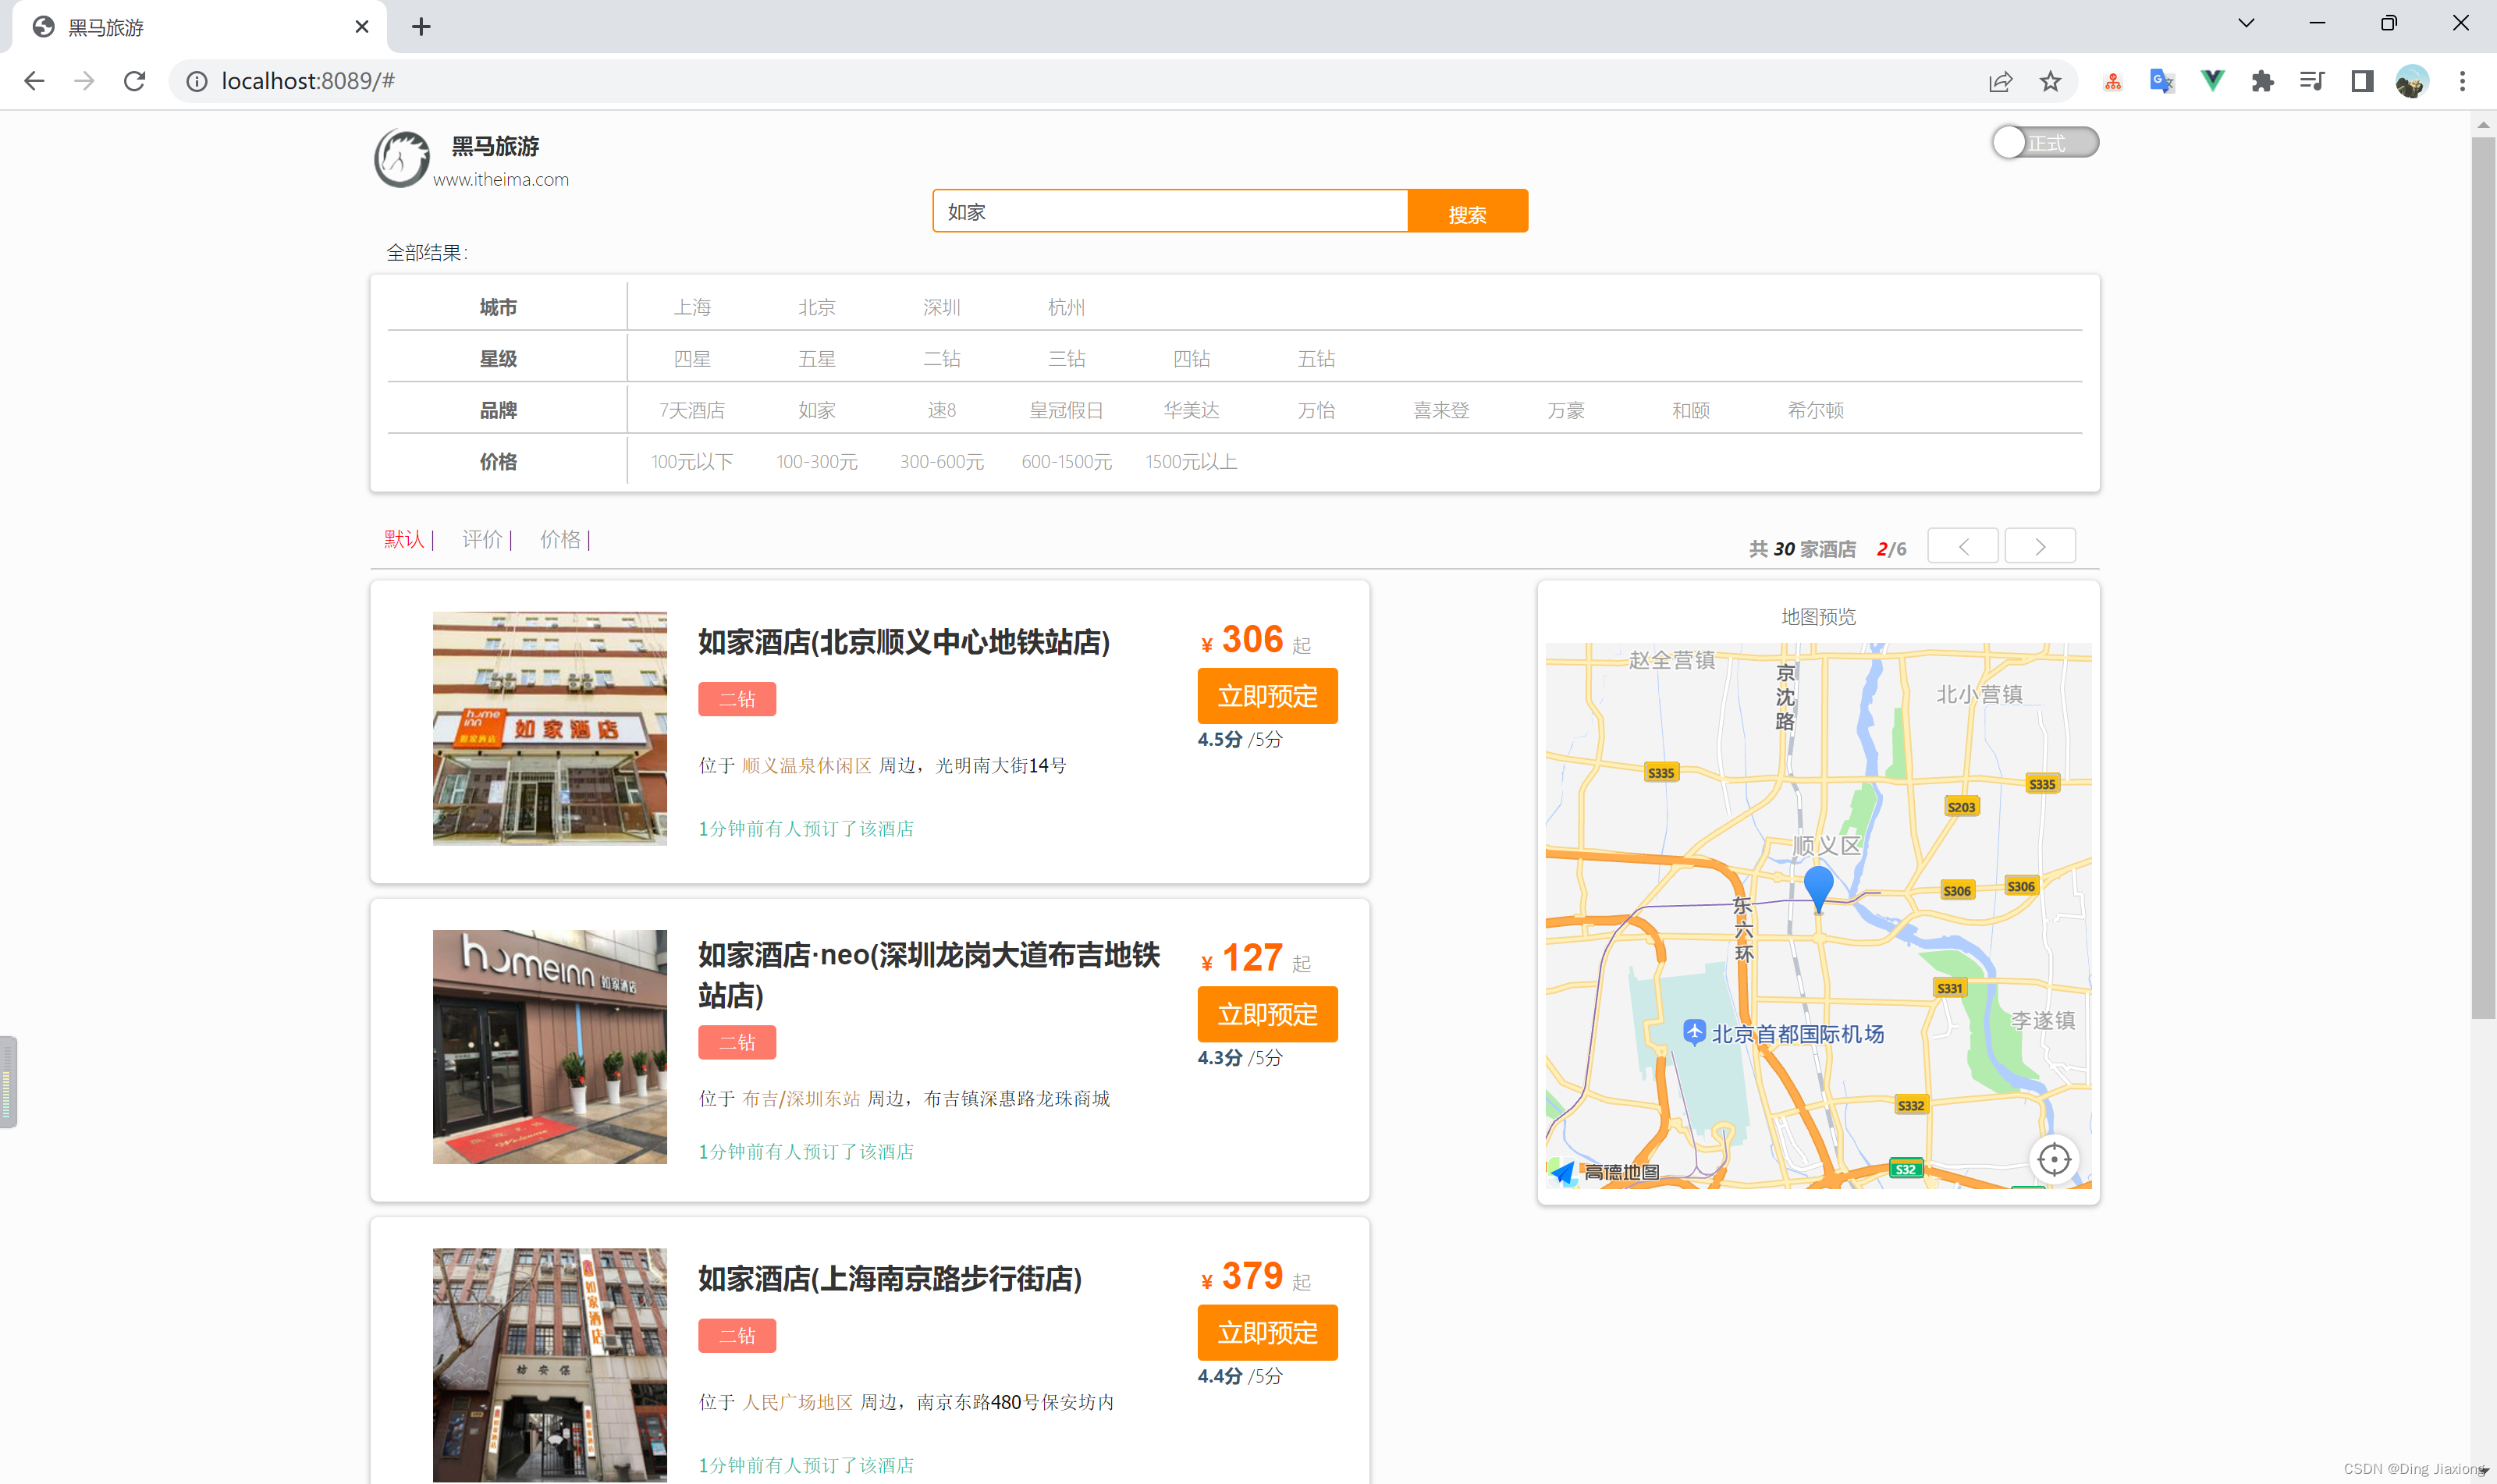Toggle the 正式 switch
The image size is (2497, 1484).
pyautogui.click(x=2045, y=143)
